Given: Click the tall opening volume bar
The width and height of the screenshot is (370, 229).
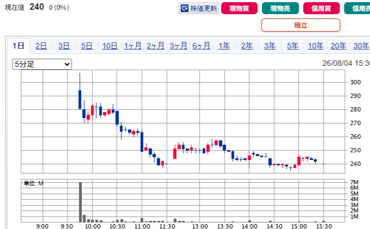Looking at the screenshot, I should (80, 202).
